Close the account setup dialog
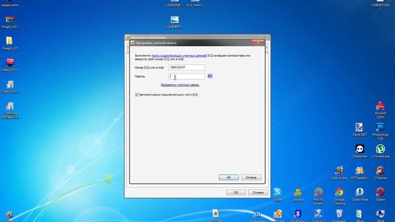The height and width of the screenshot is (222, 395). pos(258,43)
